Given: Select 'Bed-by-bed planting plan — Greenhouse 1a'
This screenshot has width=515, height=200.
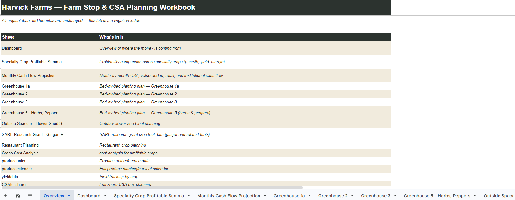Looking at the screenshot, I should [245, 86].
